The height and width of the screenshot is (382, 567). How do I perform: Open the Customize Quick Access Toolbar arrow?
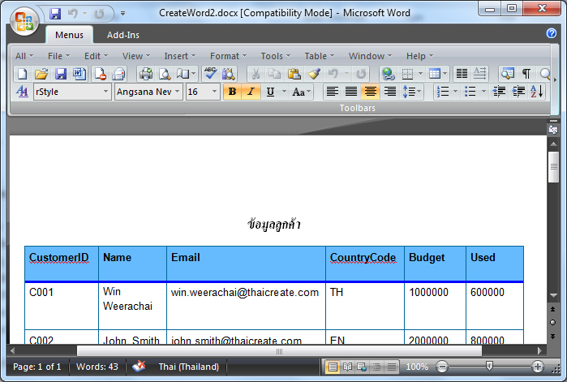tap(123, 14)
